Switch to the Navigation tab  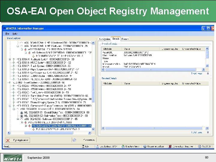(x=105, y=39)
